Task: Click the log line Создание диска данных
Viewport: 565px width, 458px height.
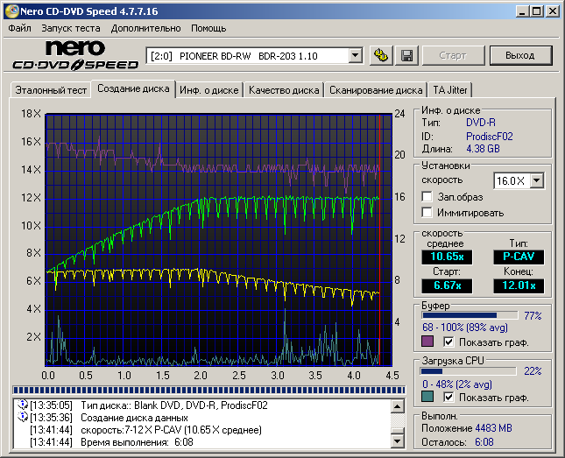Action: 134,418
